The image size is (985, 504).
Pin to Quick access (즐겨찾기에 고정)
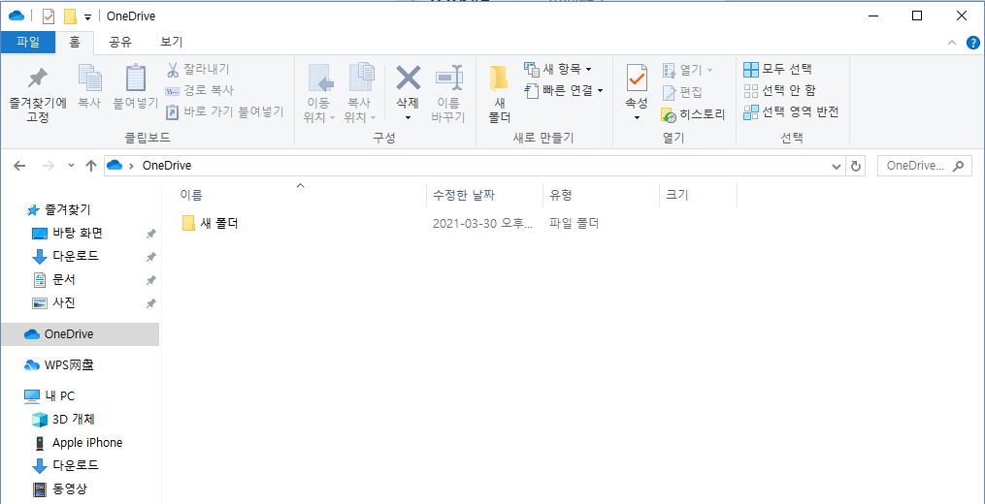[x=38, y=93]
